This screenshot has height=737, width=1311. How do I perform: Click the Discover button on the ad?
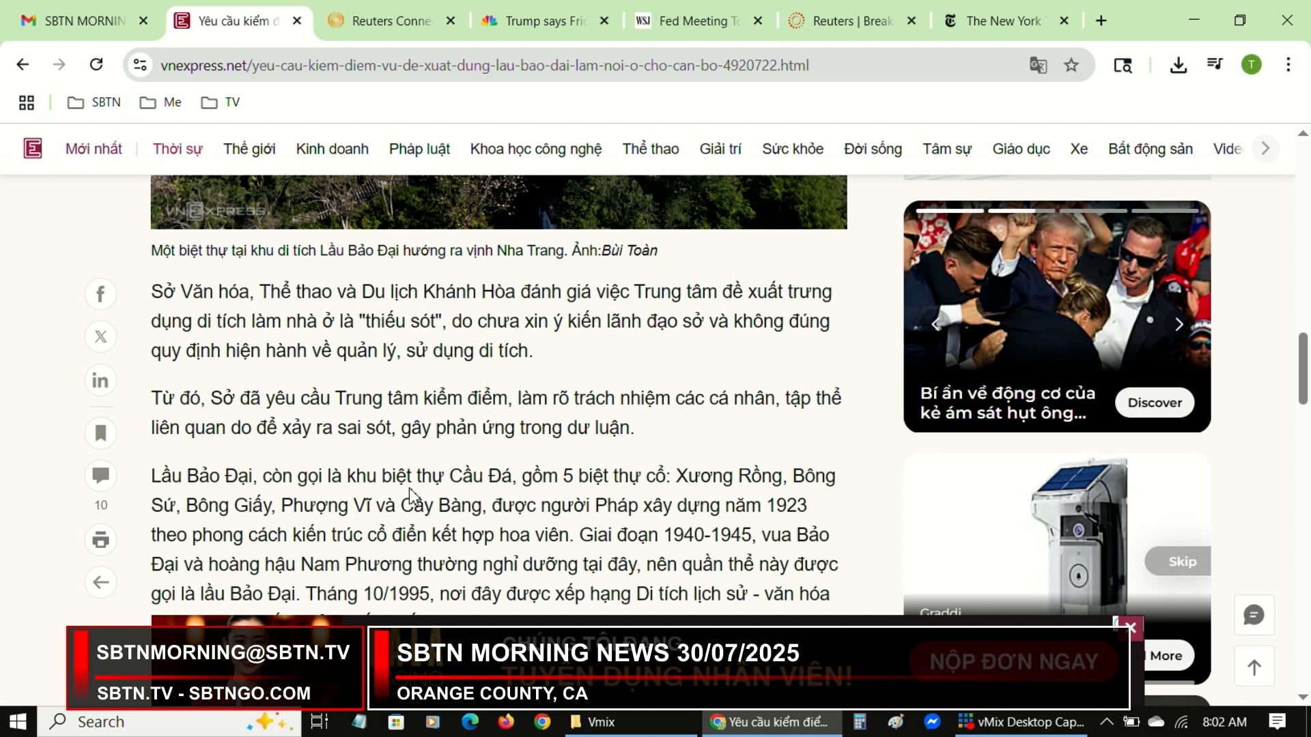(x=1155, y=403)
